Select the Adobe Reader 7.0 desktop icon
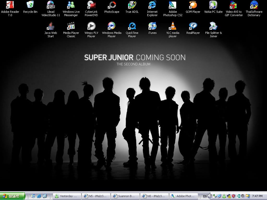Viewport: 267px width, 200px height. click(10, 9)
